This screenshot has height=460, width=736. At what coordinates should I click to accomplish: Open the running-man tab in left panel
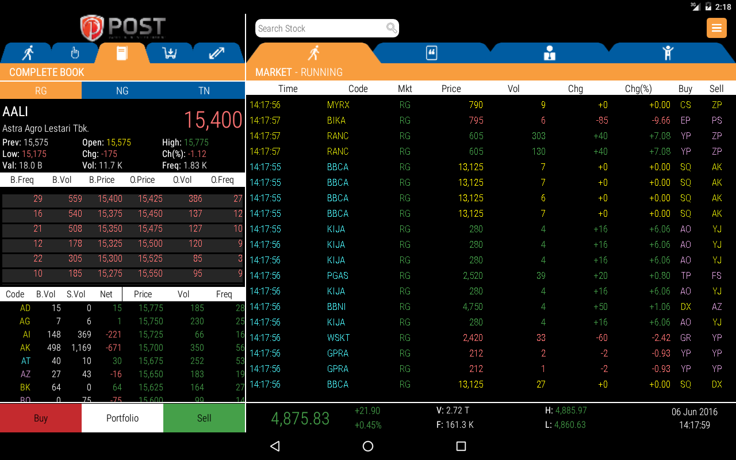(x=27, y=53)
